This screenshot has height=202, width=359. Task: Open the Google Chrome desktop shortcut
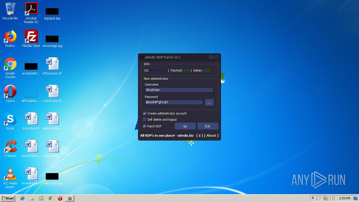pyautogui.click(x=10, y=68)
